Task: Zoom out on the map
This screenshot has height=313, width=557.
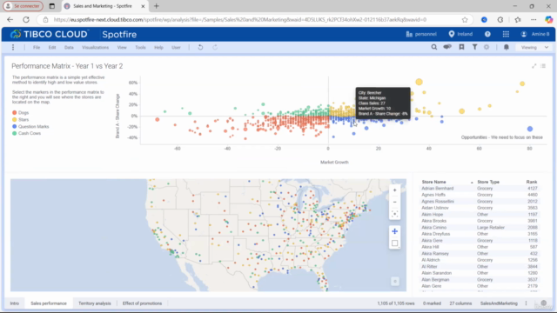Action: [394, 202]
